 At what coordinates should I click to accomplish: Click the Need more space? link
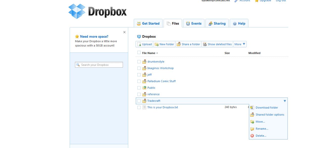point(94,36)
